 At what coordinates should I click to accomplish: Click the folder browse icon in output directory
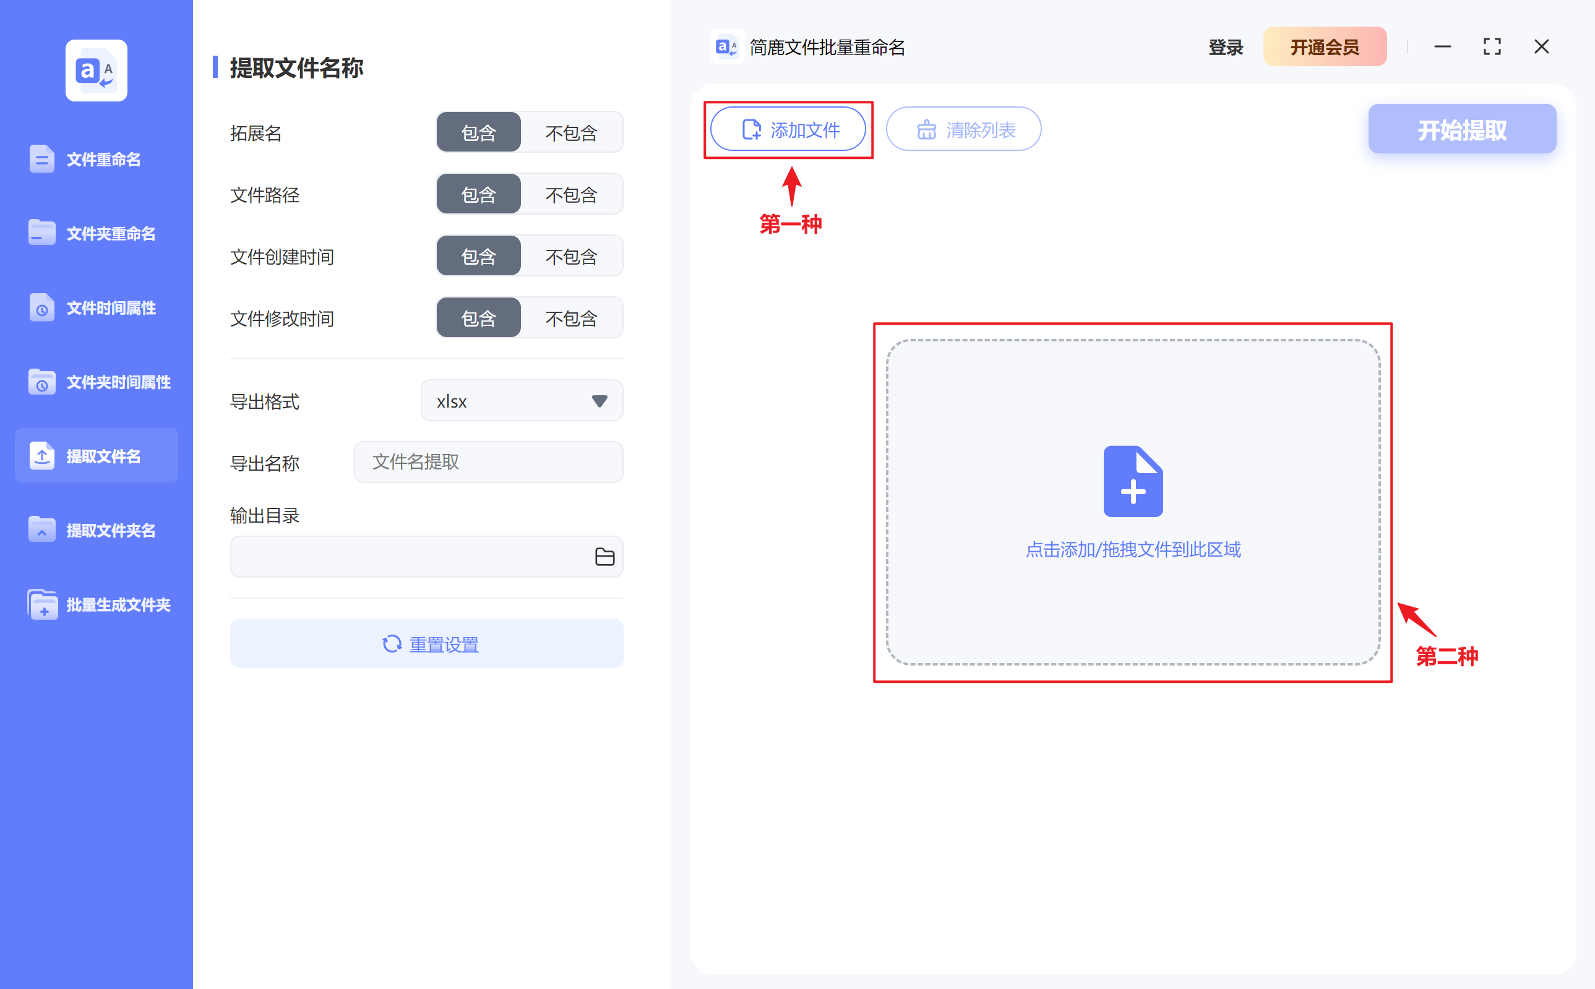[x=604, y=557]
